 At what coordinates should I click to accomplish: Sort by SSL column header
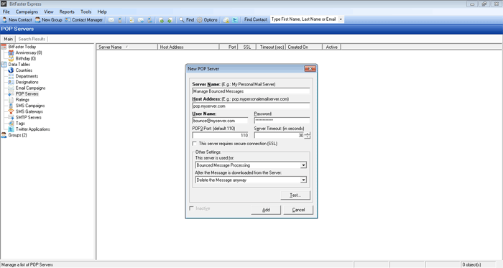point(246,47)
